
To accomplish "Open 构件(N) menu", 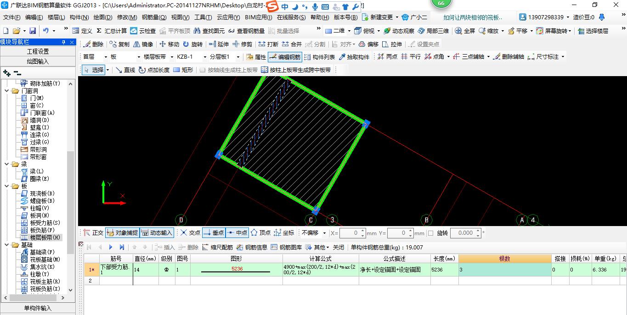I will coord(79,17).
